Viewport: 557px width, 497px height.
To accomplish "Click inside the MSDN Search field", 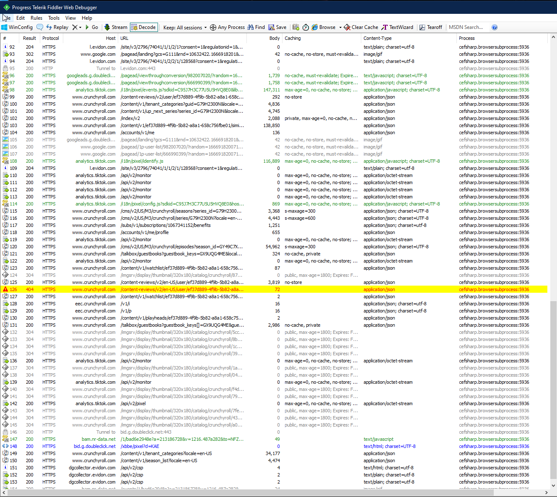I will pos(466,27).
